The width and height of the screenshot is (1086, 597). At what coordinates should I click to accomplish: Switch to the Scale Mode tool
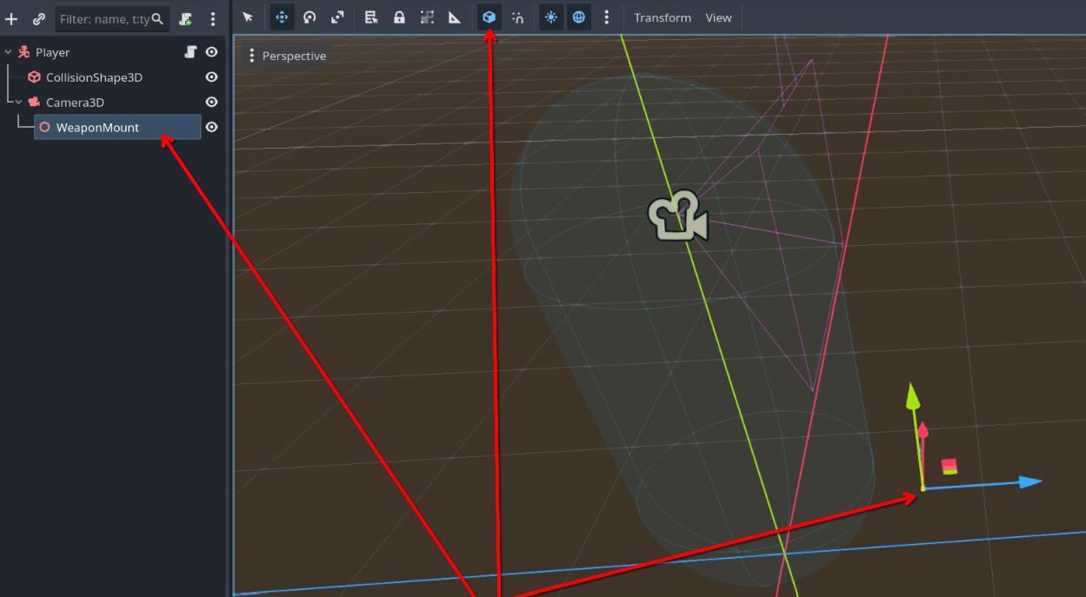337,17
